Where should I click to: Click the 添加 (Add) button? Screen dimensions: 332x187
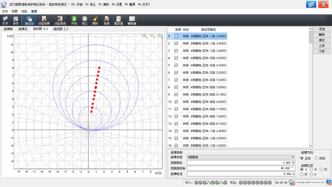(x=321, y=29)
